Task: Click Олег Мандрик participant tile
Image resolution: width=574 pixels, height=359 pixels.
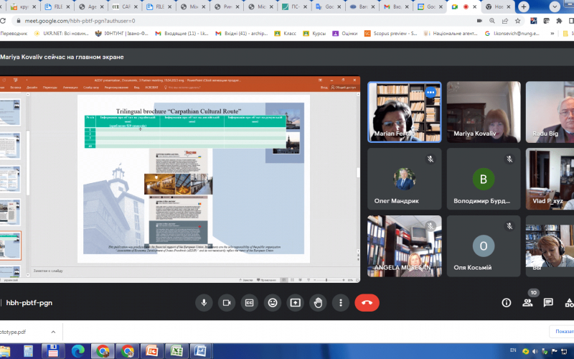Action: [405, 179]
